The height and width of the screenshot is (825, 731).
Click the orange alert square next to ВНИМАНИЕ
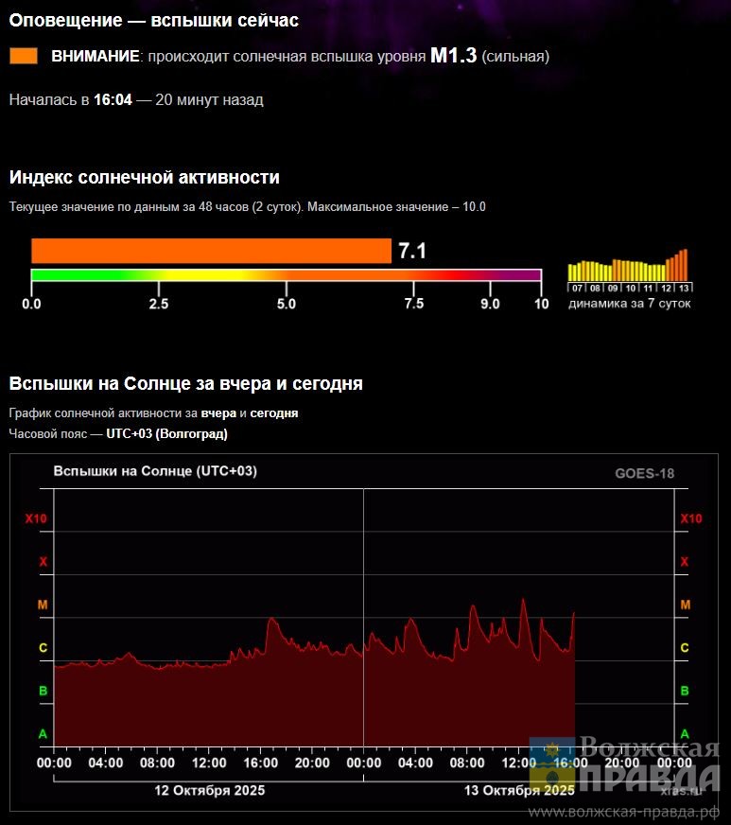pos(24,56)
